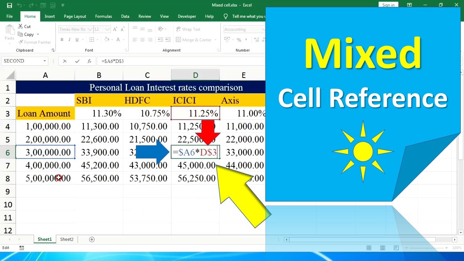Click the Cut scissors button
This screenshot has width=464, height=261.
coord(24,26)
